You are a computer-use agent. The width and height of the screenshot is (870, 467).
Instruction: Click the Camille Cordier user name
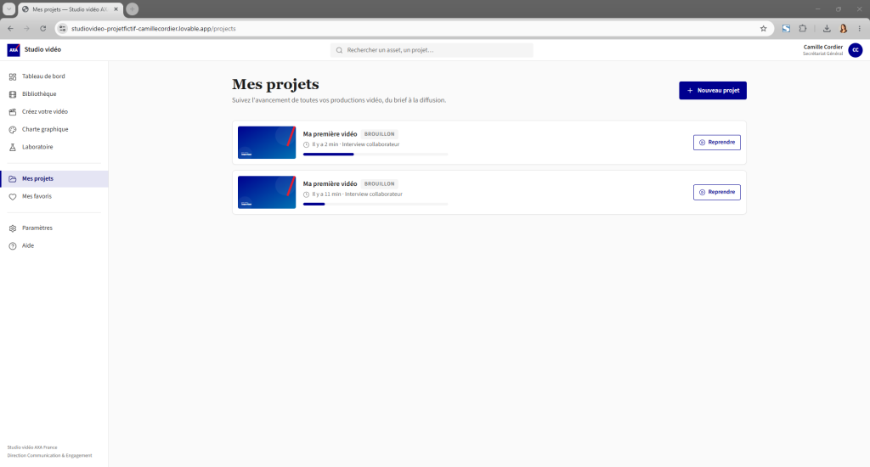pos(822,48)
